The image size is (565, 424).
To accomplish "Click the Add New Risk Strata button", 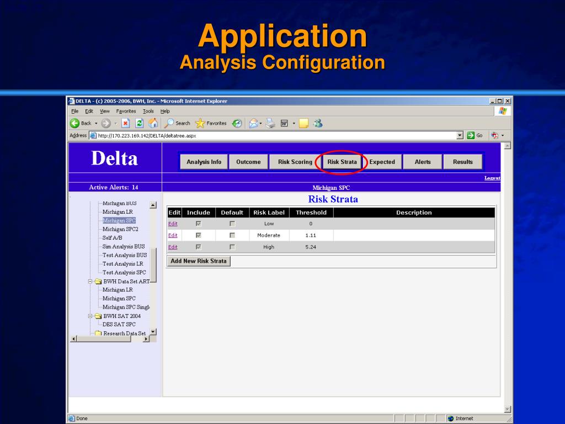I will coord(199,261).
